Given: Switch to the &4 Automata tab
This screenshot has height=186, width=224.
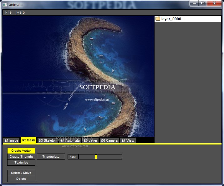Looking at the screenshot, I should pyautogui.click(x=70, y=140).
